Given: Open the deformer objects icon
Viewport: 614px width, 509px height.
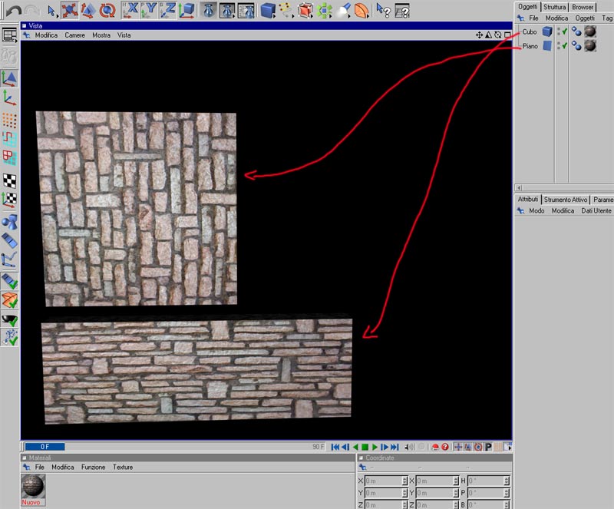Looking at the screenshot, I should (x=361, y=11).
